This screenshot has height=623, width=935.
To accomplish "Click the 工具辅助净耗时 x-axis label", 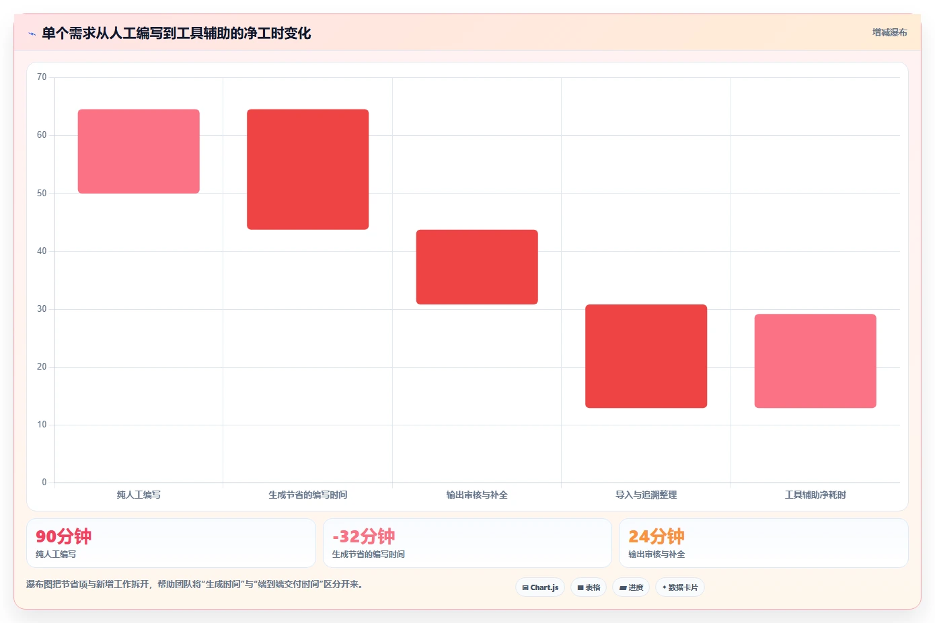I will [x=815, y=495].
